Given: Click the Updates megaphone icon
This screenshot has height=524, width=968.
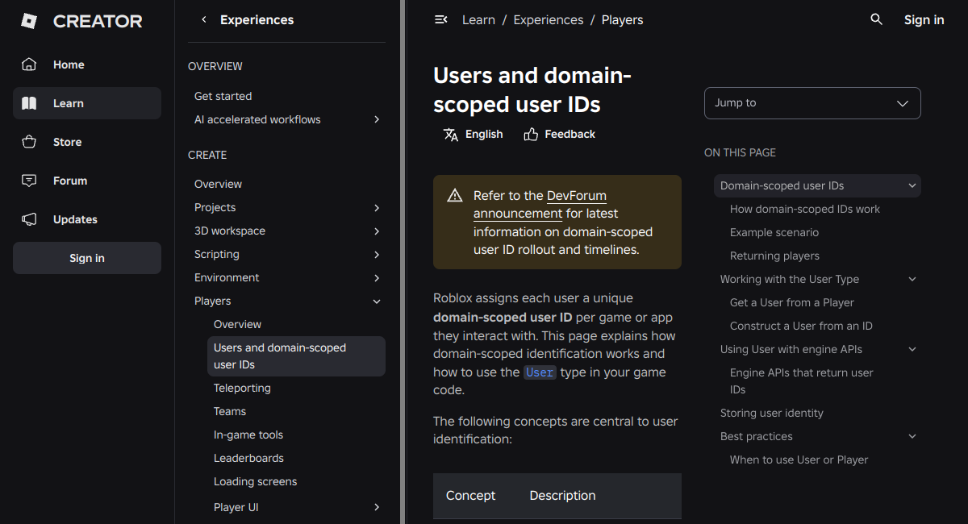Looking at the screenshot, I should [x=29, y=219].
